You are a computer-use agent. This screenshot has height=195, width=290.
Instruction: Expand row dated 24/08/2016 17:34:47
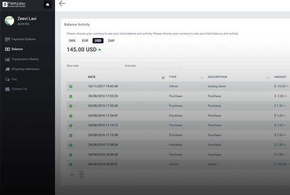71,116
